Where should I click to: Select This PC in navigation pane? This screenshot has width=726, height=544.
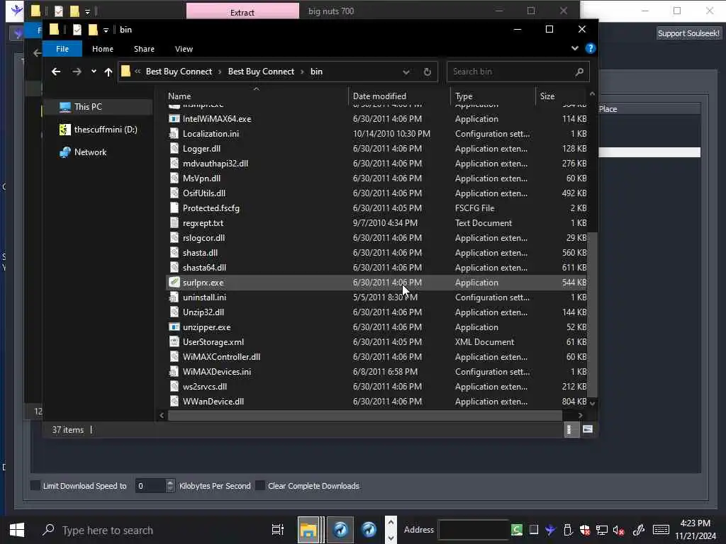tap(88, 107)
